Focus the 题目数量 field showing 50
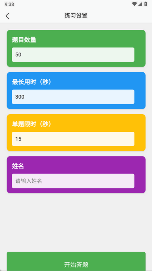The height and width of the screenshot is (271, 152). tap(73, 54)
